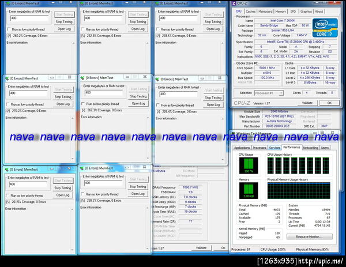Click 'CPU Usage: 100%' in Task Manager status bar

273,249
